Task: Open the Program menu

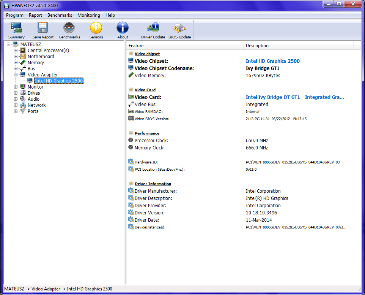Action: [15, 15]
